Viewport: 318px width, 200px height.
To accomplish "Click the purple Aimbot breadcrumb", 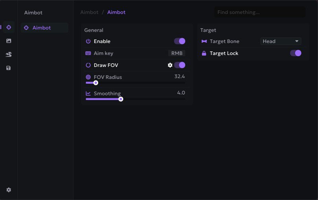I will coord(116,12).
